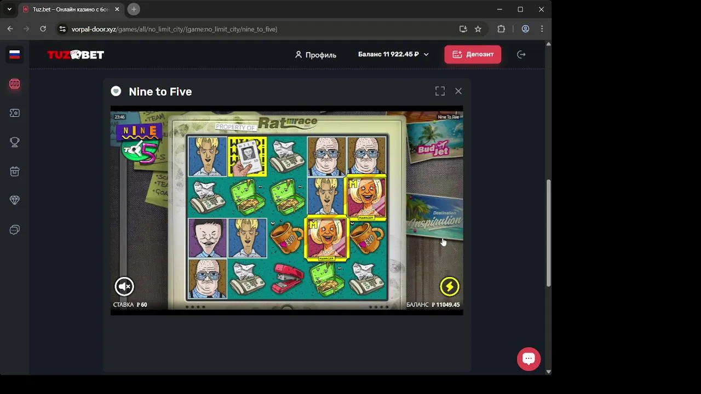Screen dimensions: 701x394
Task: Click the scrollbar up arrow
Action: point(548,44)
